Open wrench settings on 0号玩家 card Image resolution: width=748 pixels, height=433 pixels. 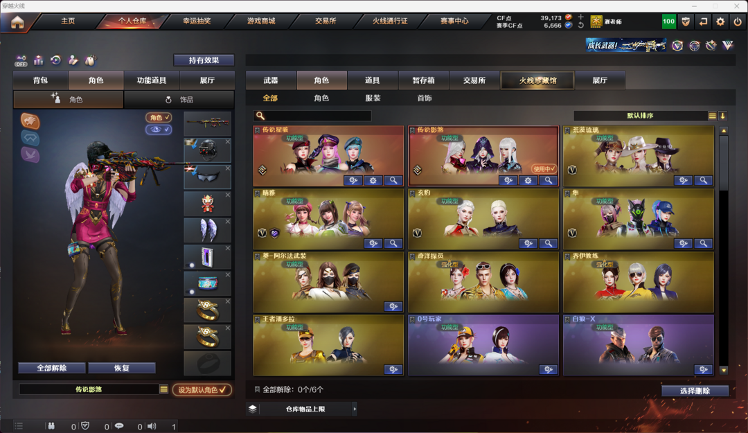pos(548,369)
